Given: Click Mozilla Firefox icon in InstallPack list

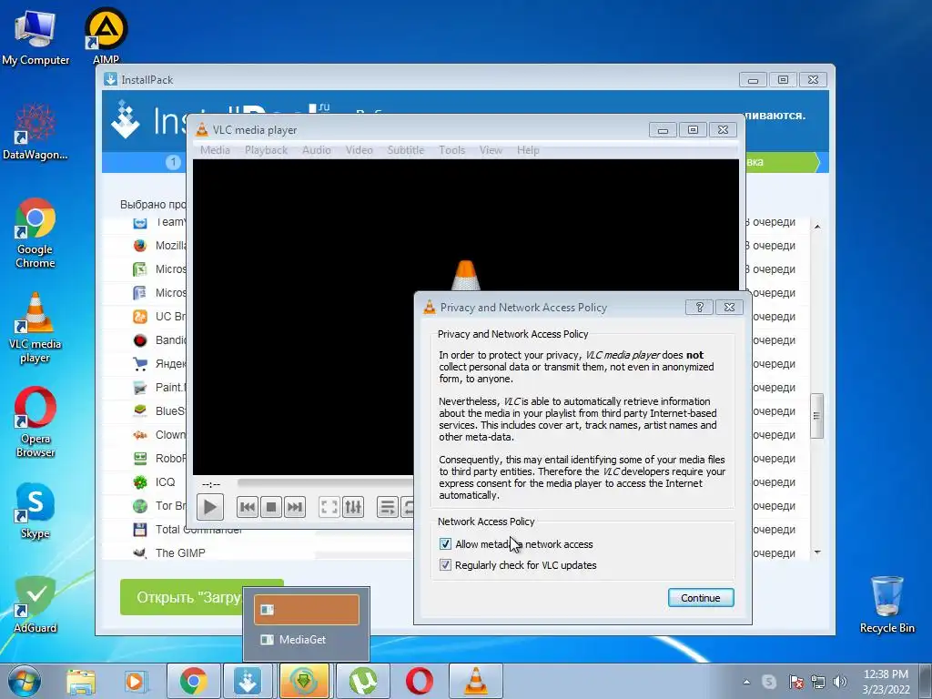Looking at the screenshot, I should 140,246.
